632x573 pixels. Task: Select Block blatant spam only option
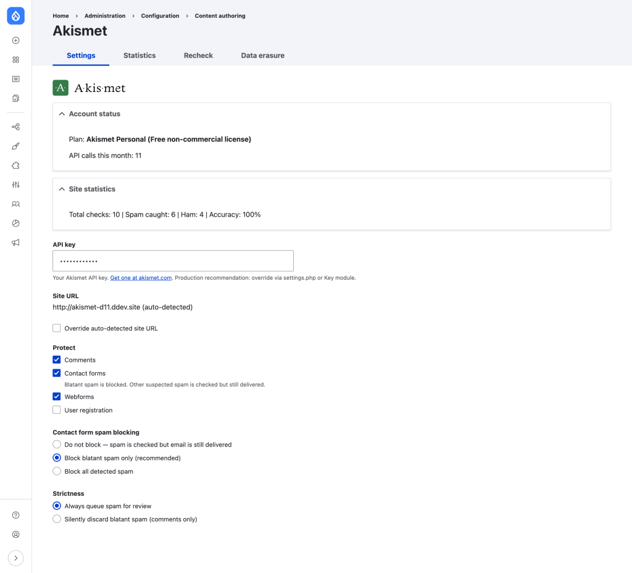tap(57, 458)
